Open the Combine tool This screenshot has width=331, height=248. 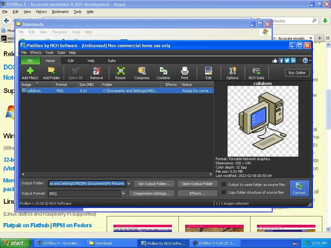click(163, 73)
